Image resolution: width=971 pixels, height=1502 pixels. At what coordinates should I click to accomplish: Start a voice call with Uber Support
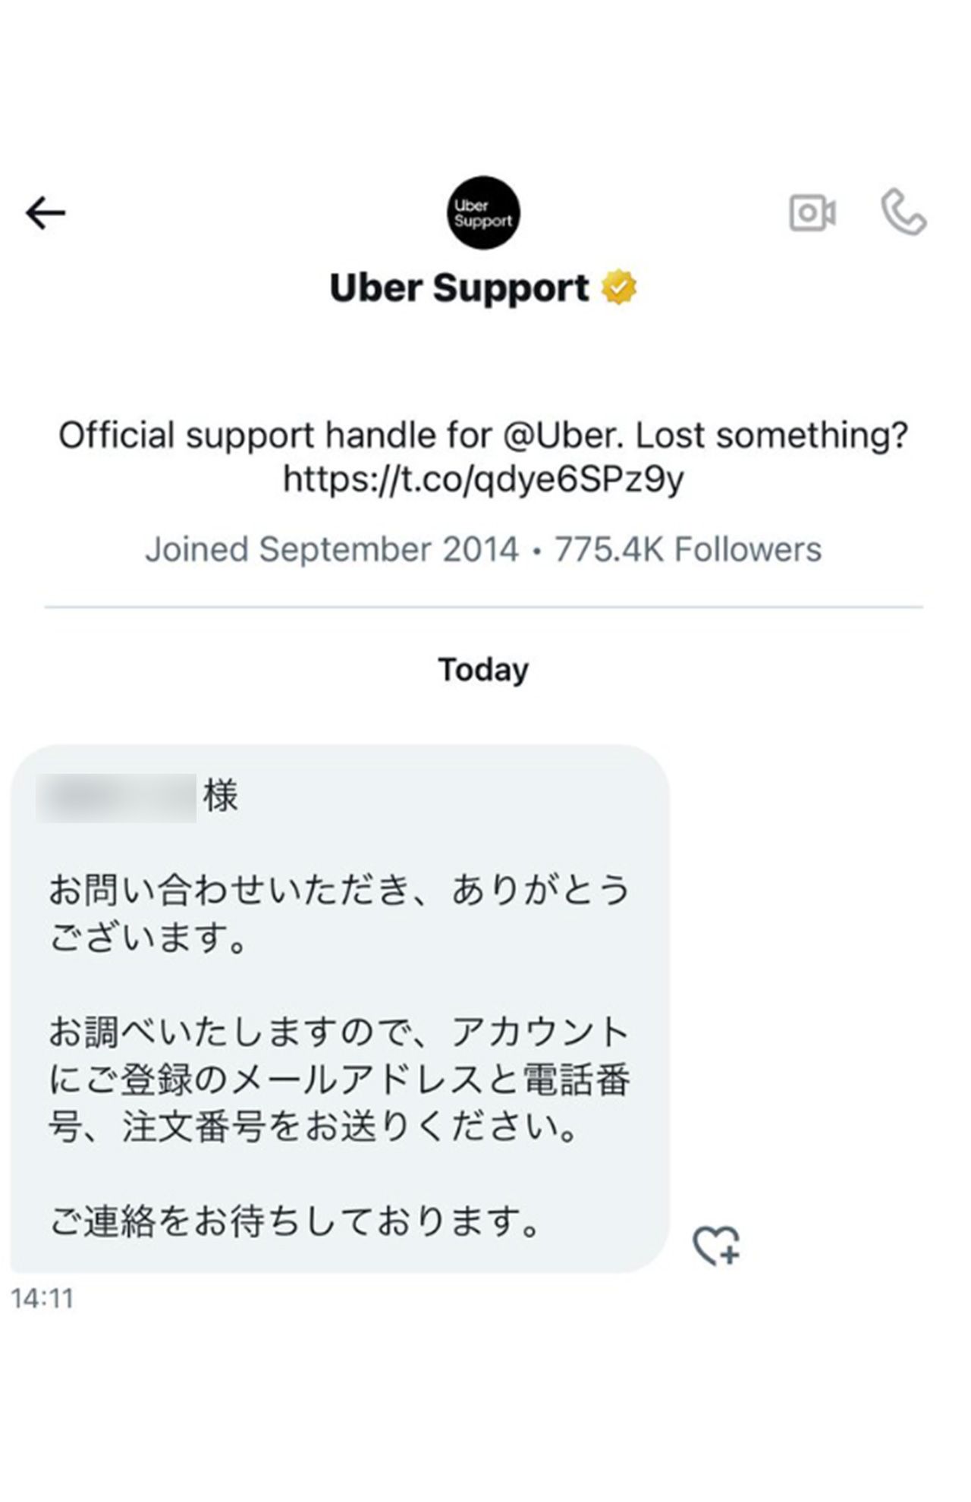[903, 214]
